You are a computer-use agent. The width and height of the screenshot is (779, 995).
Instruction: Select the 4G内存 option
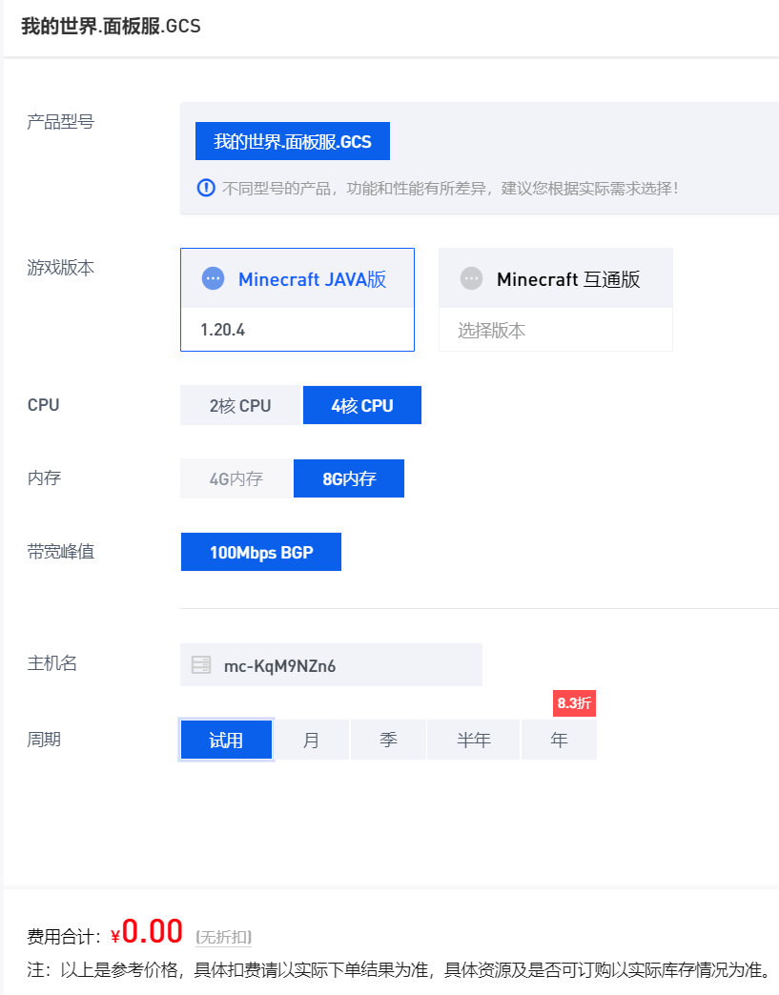[236, 478]
